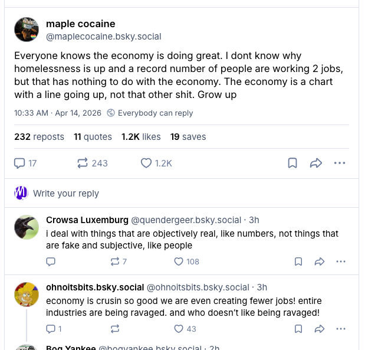Open more options on Crowsa Luxemburg's reply
Image resolution: width=368 pixels, height=350 pixels.
(341, 261)
